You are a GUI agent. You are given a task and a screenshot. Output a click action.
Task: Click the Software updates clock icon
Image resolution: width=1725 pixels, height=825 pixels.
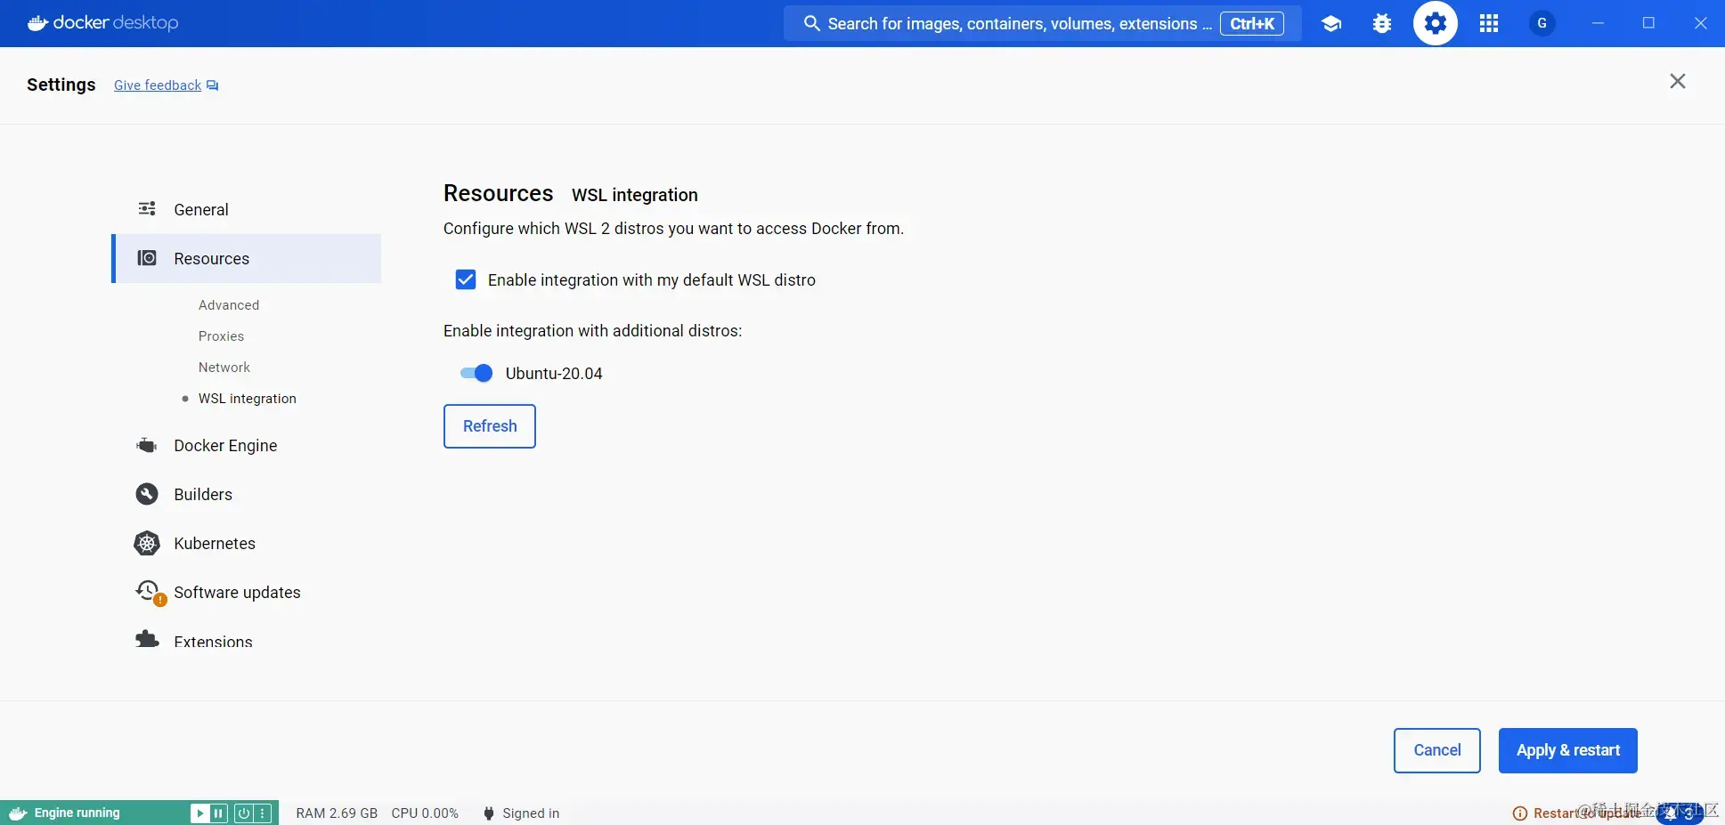point(149,592)
